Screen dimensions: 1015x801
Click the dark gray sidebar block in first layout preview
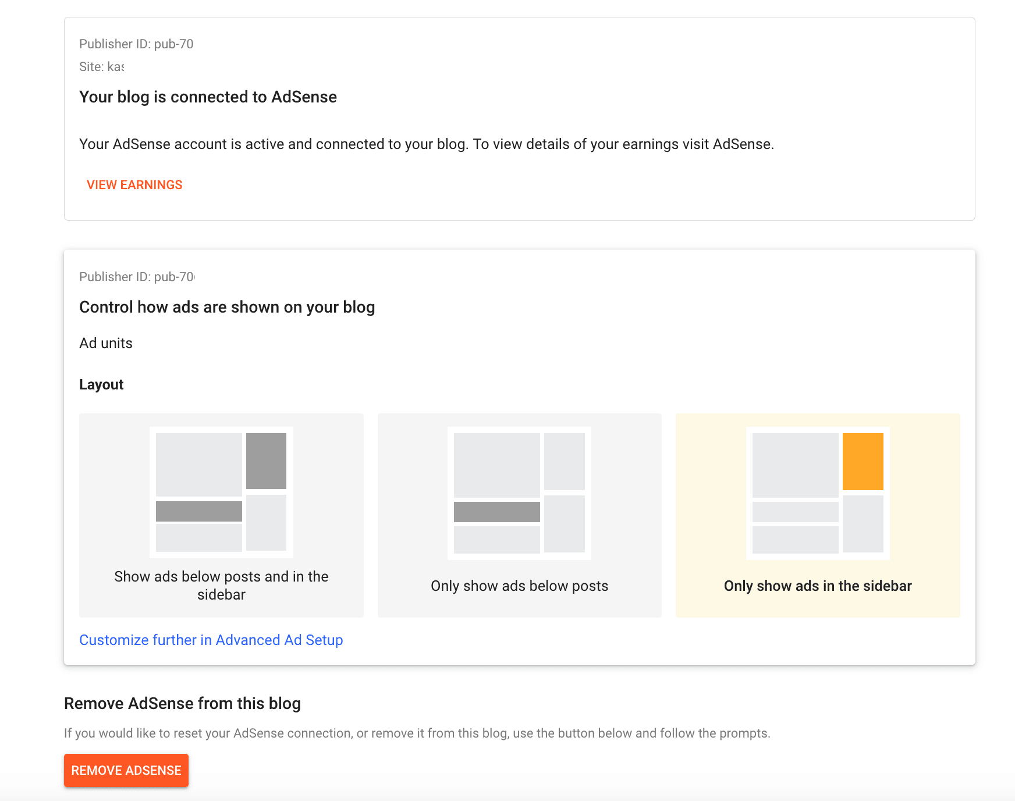point(266,460)
